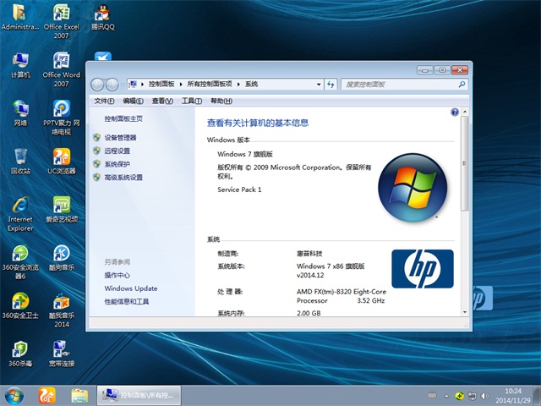The width and height of the screenshot is (541, 406).
Task: Click the address bar refresh icon
Action: (331, 85)
